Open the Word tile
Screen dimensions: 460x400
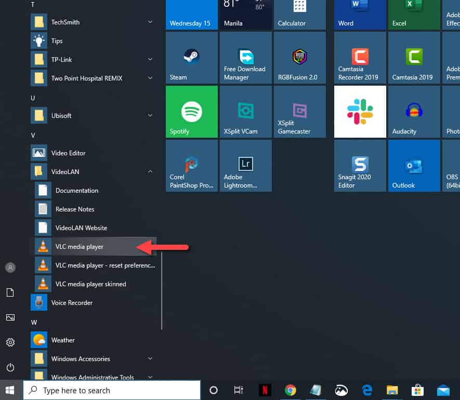point(360,15)
